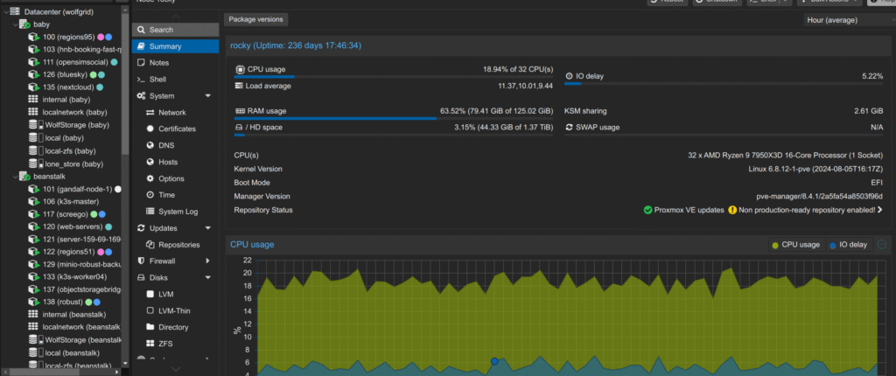Open Repositories under Updates
The height and width of the screenshot is (376, 896).
(178, 245)
